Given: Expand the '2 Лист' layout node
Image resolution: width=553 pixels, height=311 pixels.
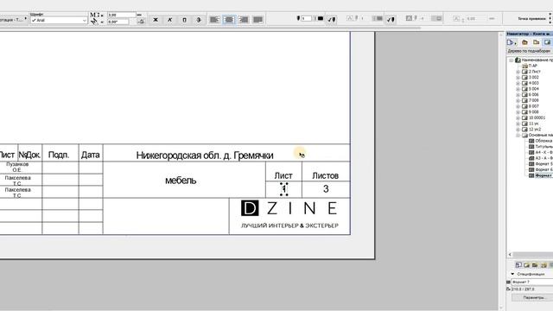Looking at the screenshot, I should point(518,72).
